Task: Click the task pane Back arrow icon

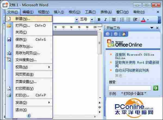Action: 108,34
